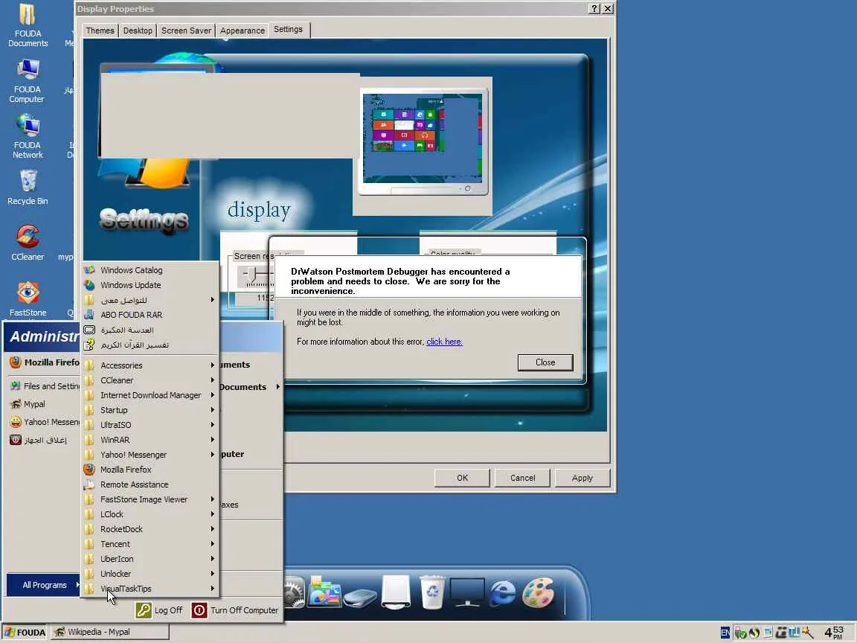This screenshot has width=857, height=643.
Task: Click OK in Display Properties
Action: click(463, 478)
